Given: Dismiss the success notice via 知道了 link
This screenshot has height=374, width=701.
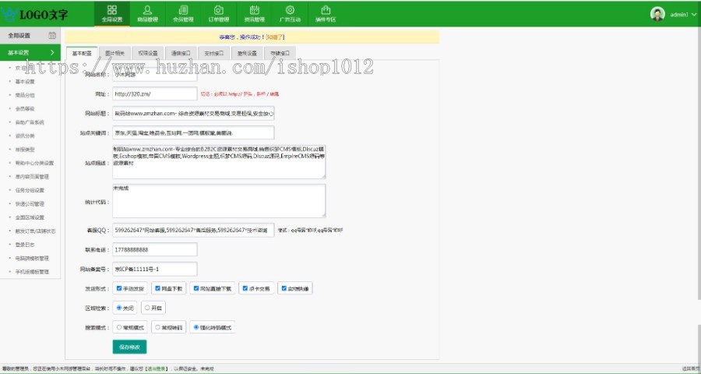Looking at the screenshot, I should click(276, 37).
